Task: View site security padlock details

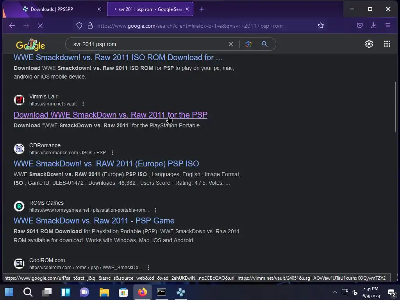Action: 90,25
